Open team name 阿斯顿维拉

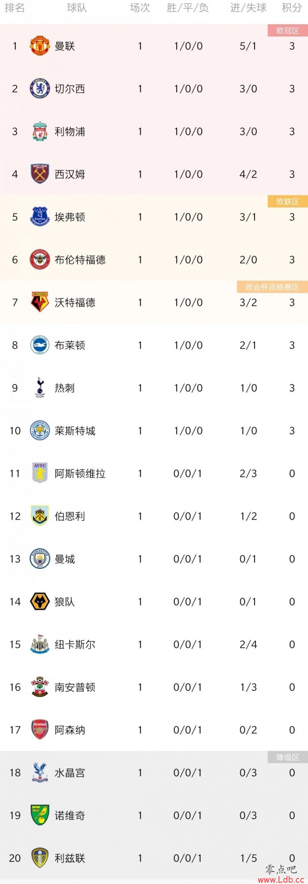pos(80,473)
